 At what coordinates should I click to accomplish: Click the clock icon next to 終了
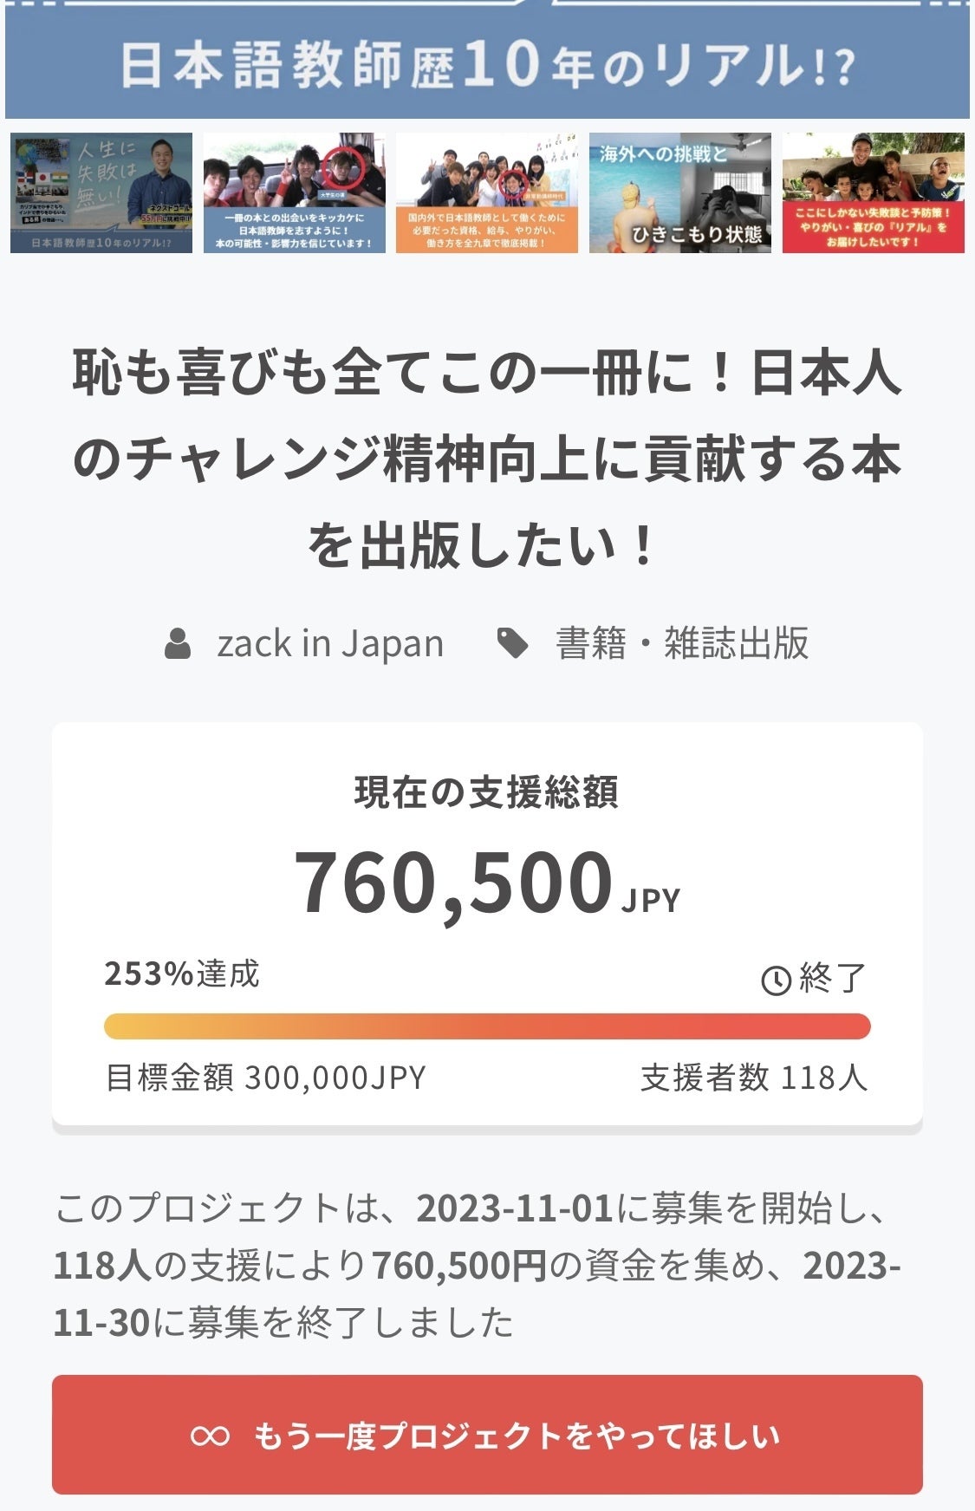[776, 980]
